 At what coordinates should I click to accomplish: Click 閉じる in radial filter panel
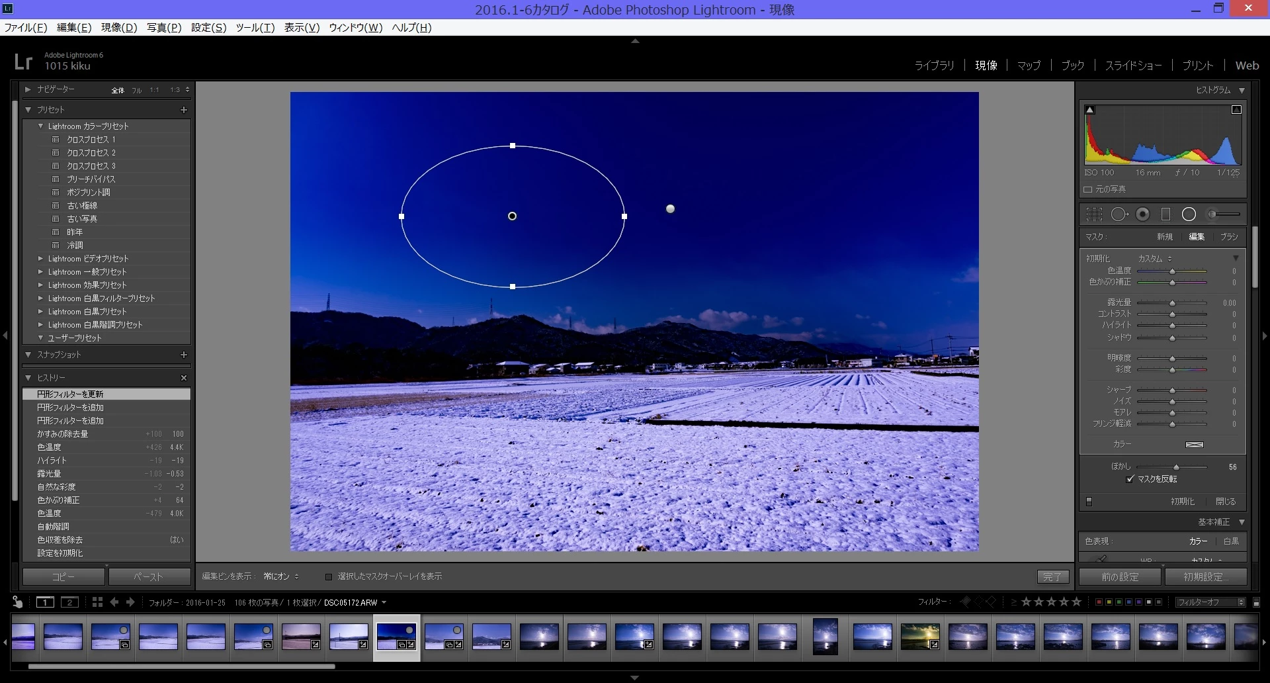(1225, 502)
